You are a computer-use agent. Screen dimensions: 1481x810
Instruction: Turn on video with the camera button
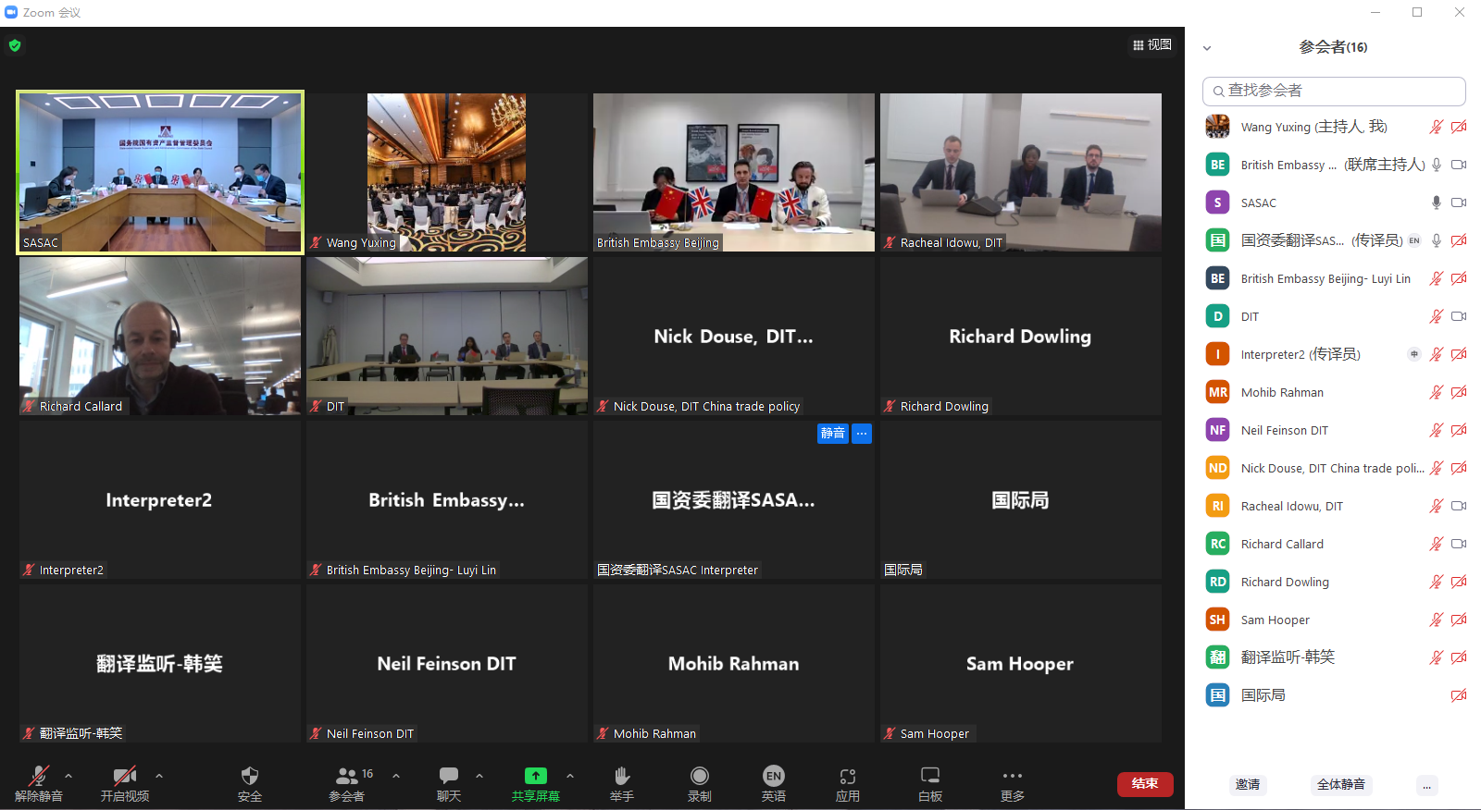click(125, 777)
